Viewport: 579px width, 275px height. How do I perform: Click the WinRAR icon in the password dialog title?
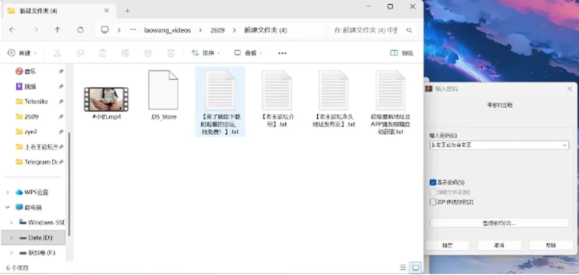coord(429,88)
